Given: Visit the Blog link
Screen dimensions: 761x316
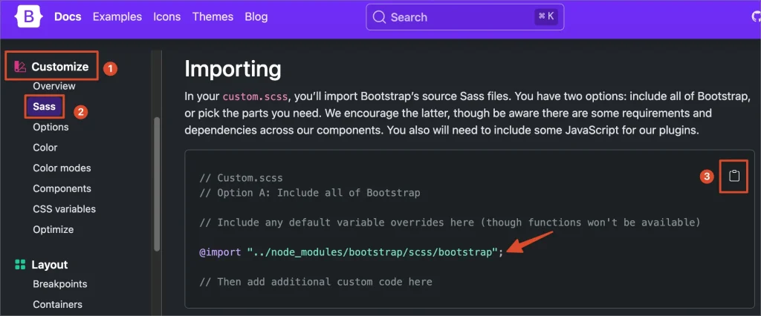Looking at the screenshot, I should 256,17.
